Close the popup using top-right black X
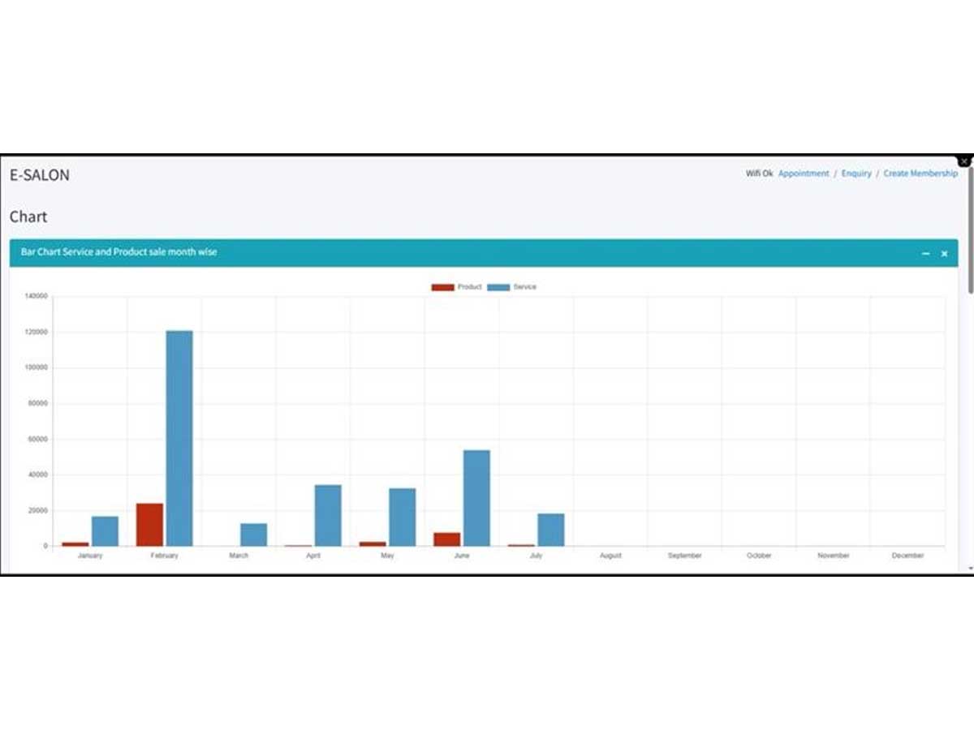This screenshot has width=974, height=730. point(963,161)
